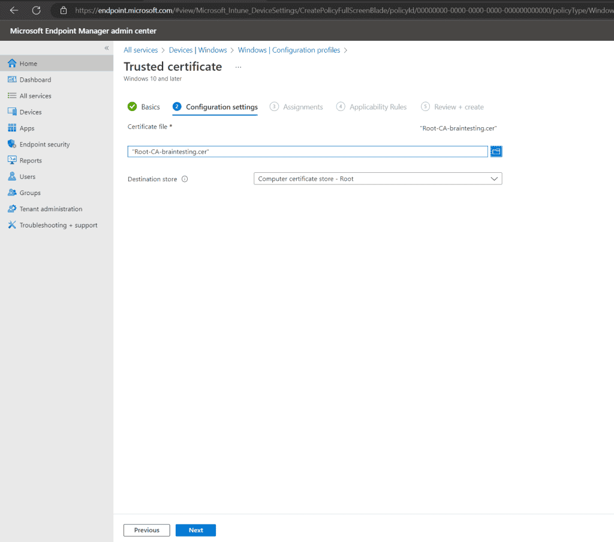The width and height of the screenshot is (614, 542).
Task: Open the ellipsis menu beside Trusted certificate
Action: [238, 67]
